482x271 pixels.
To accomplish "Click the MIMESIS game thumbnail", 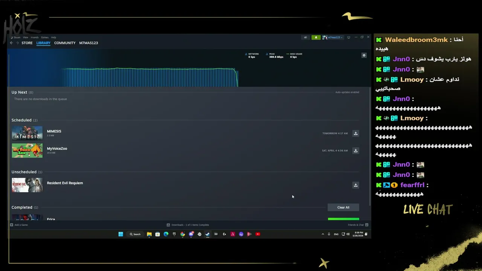I will point(27,133).
